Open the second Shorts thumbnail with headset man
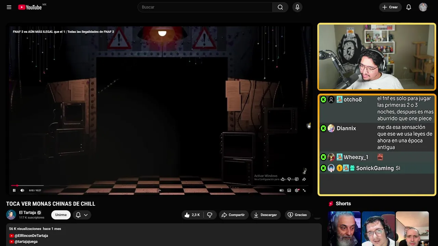Image resolution: width=438 pixels, height=246 pixels. point(378,229)
